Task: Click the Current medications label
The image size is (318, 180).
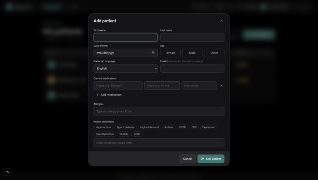Action: pos(105,78)
